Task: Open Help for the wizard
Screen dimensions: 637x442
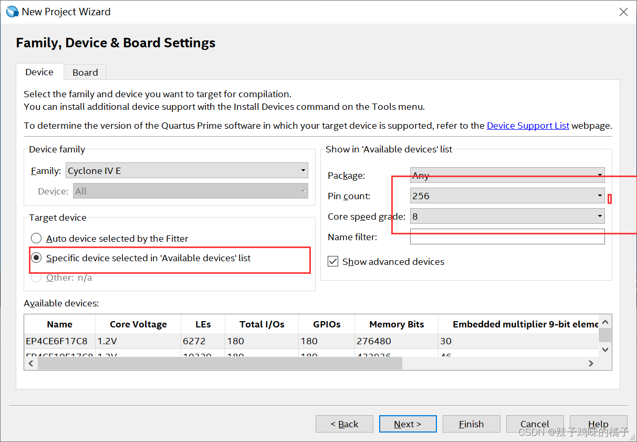Action: tap(598, 424)
